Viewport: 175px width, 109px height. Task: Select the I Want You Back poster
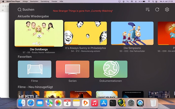tap(107, 94)
